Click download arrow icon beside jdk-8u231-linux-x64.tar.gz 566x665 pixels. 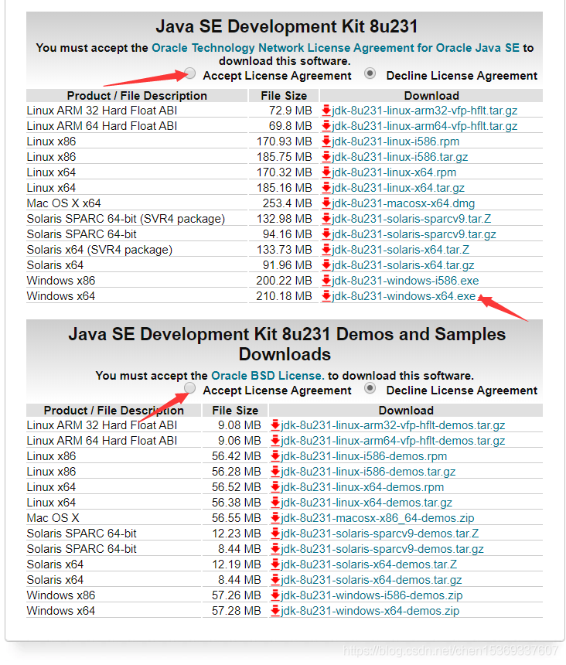pos(326,188)
